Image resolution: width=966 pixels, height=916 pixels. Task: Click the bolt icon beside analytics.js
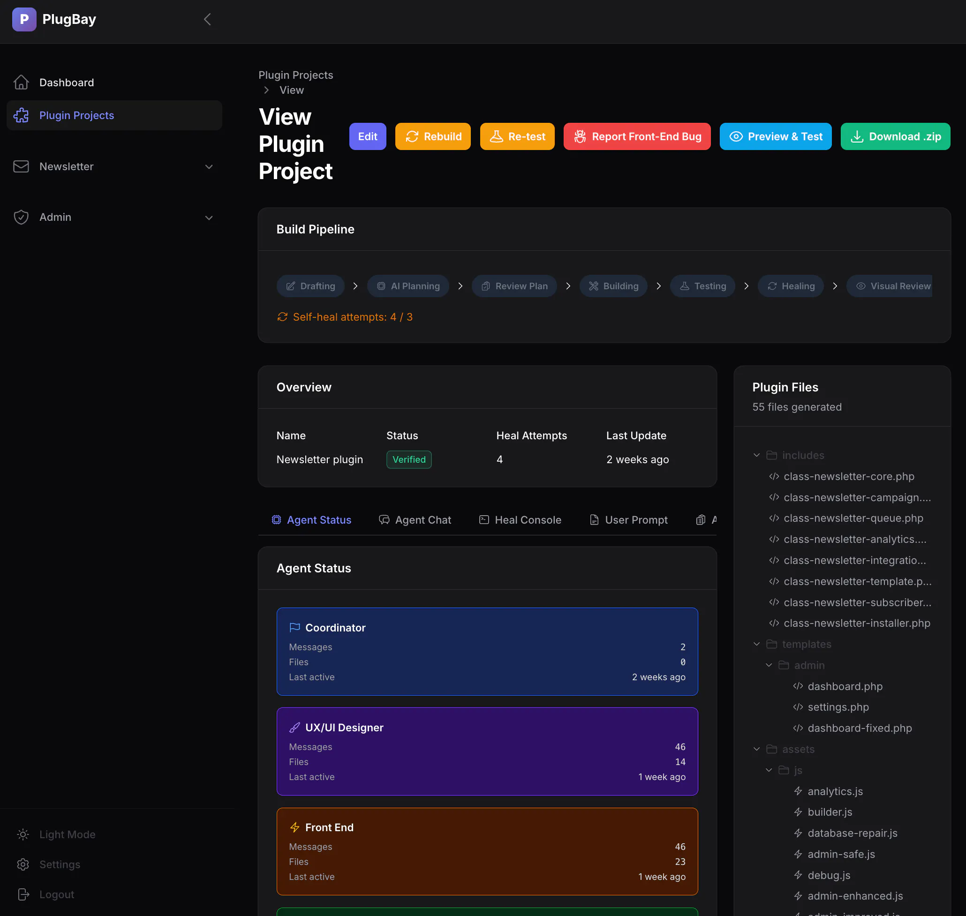[x=798, y=791]
